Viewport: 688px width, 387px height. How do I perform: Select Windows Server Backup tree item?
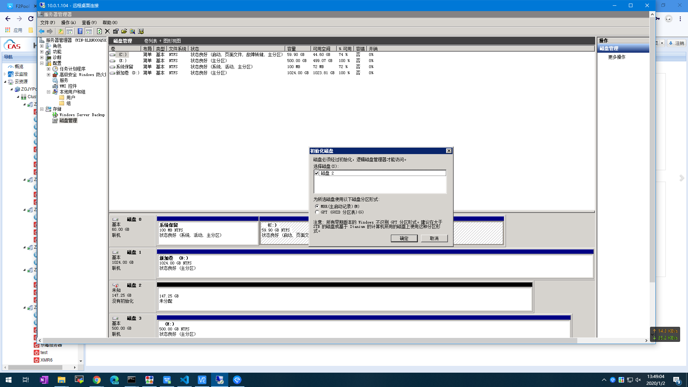coord(82,115)
